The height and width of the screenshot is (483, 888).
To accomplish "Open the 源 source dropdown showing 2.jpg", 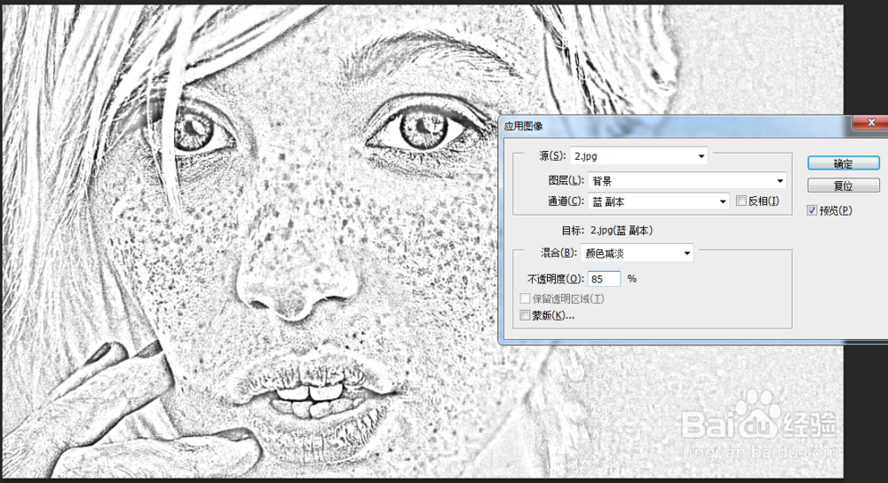I will click(x=638, y=155).
